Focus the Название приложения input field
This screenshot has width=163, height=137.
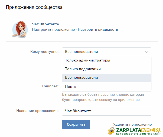107,111
